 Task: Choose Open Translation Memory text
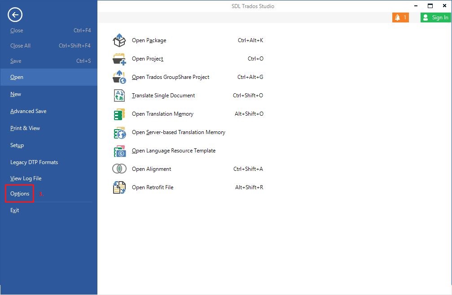point(162,114)
